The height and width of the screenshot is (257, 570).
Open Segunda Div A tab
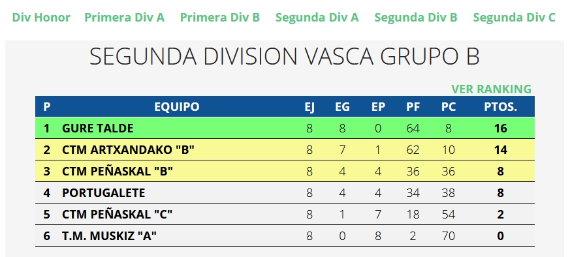click(317, 18)
